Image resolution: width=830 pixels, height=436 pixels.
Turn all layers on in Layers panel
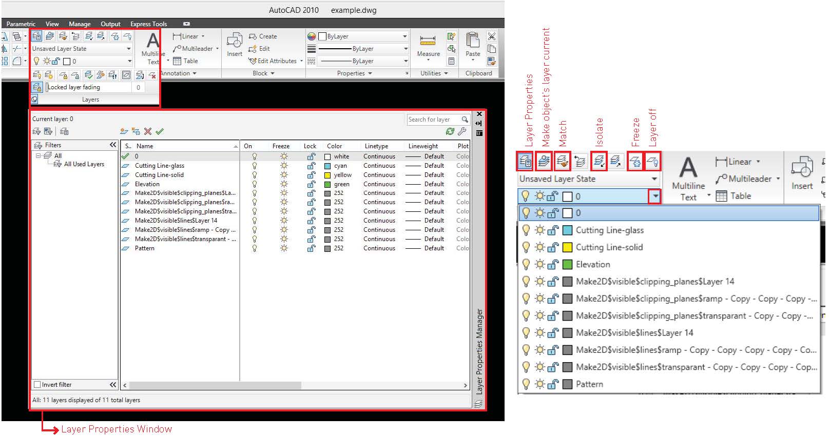pos(37,75)
